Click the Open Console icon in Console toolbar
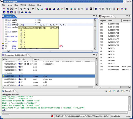The image size is (133, 119). click(x=122, y=91)
